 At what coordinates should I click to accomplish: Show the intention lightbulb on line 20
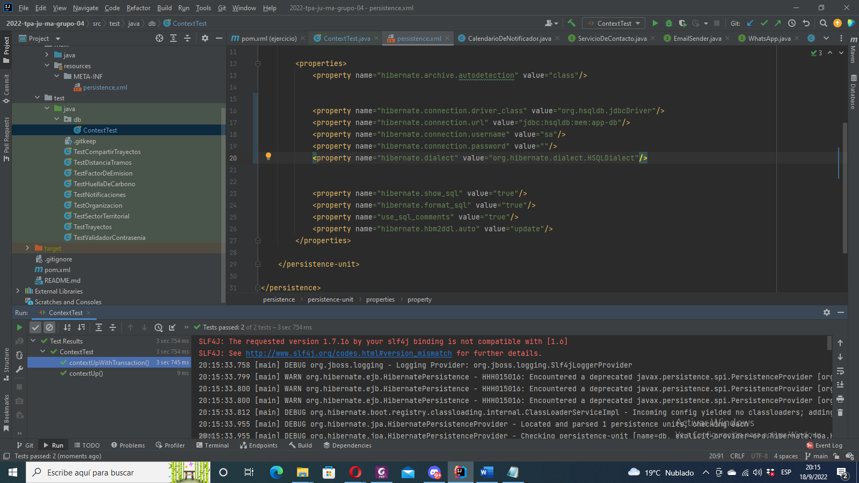coord(268,157)
